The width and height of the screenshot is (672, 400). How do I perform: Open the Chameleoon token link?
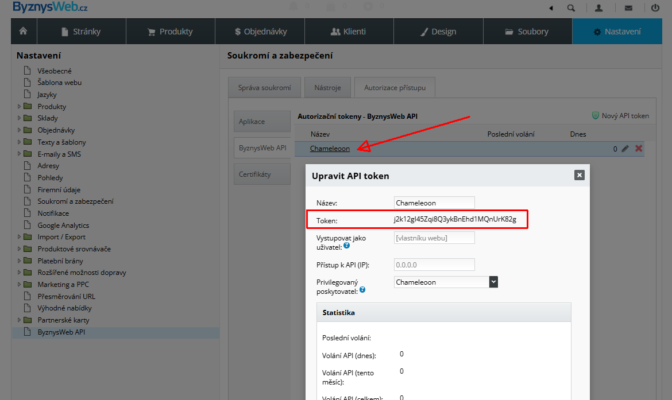point(330,149)
